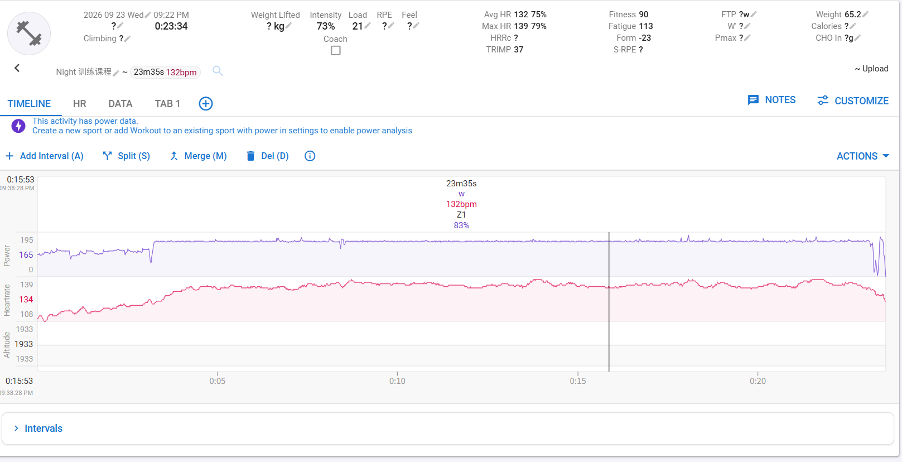
Task: Click the Split (S) button
Action: 127,156
